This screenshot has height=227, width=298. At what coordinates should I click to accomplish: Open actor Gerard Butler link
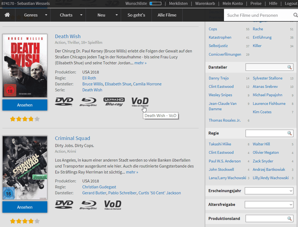click(94, 193)
